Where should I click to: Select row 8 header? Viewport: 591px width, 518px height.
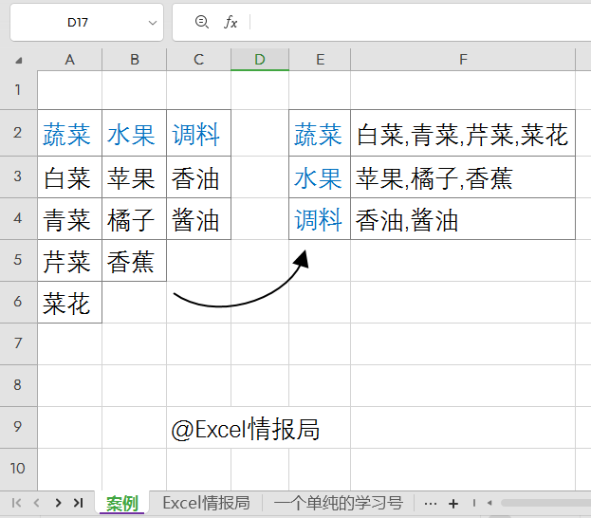coord(18,386)
